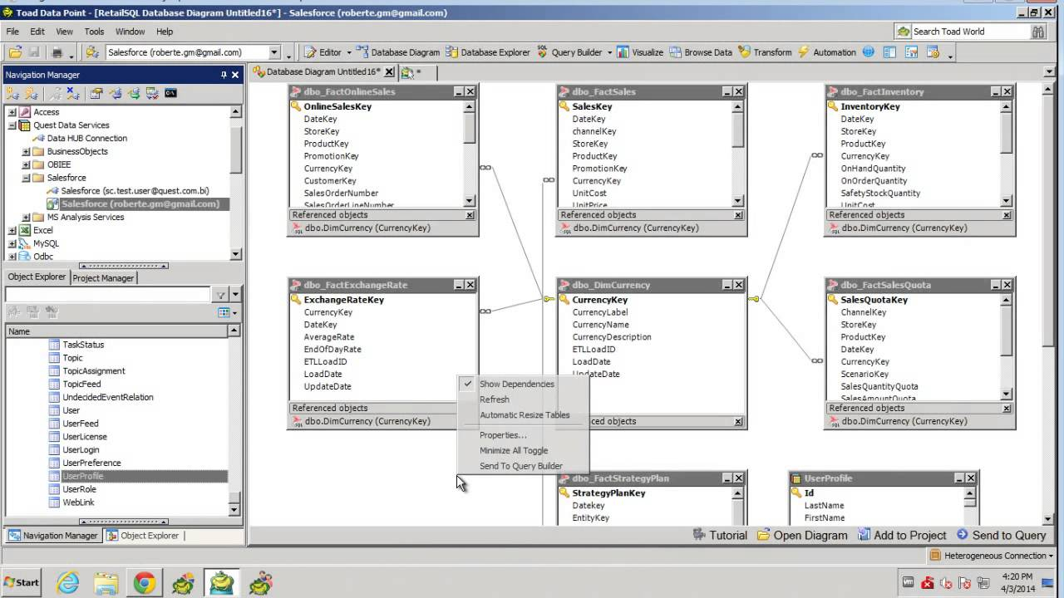Viewport: 1064px width, 598px height.
Task: Select TopicFeed in the object list
Action: point(81,384)
